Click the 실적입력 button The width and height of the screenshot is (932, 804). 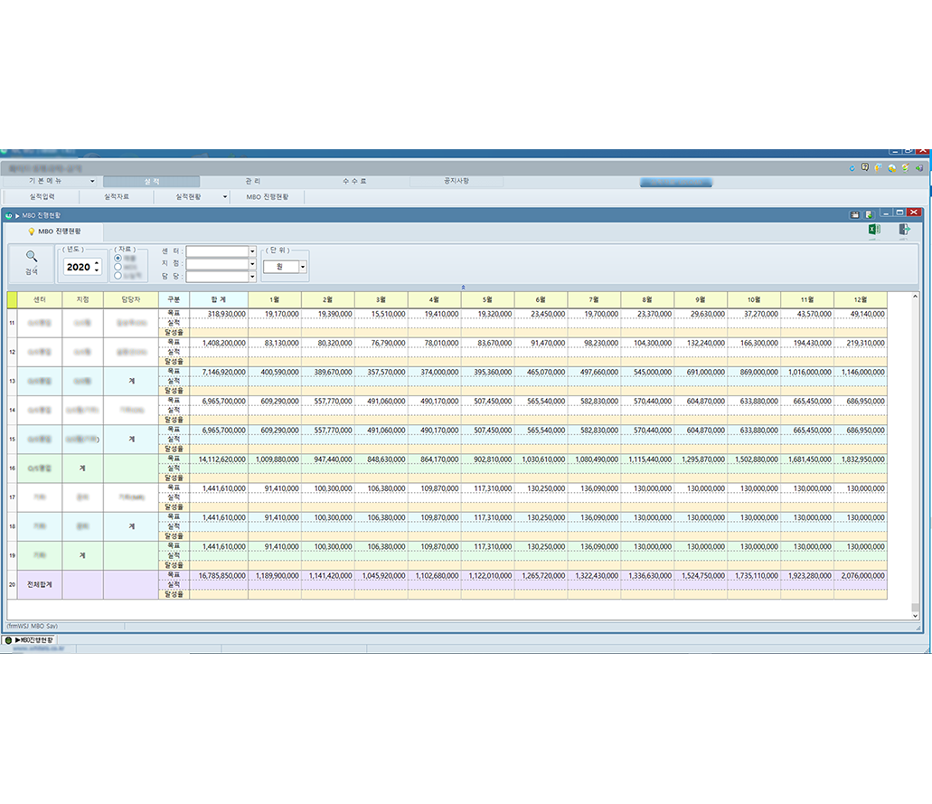[x=42, y=196]
